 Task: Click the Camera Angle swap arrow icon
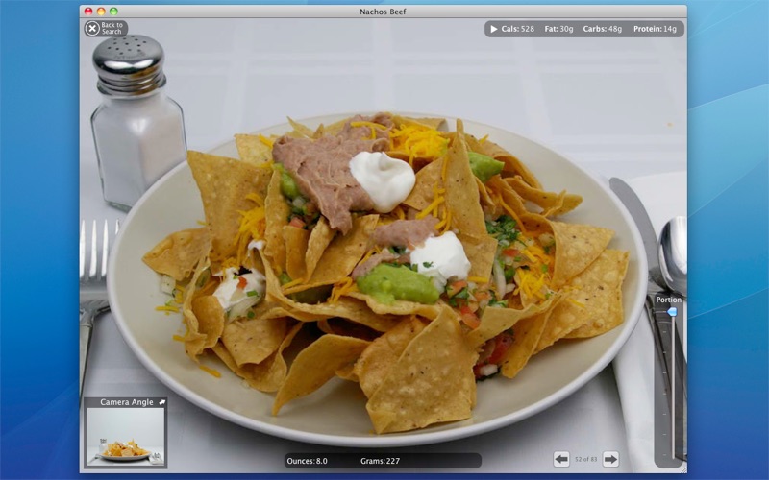click(161, 402)
